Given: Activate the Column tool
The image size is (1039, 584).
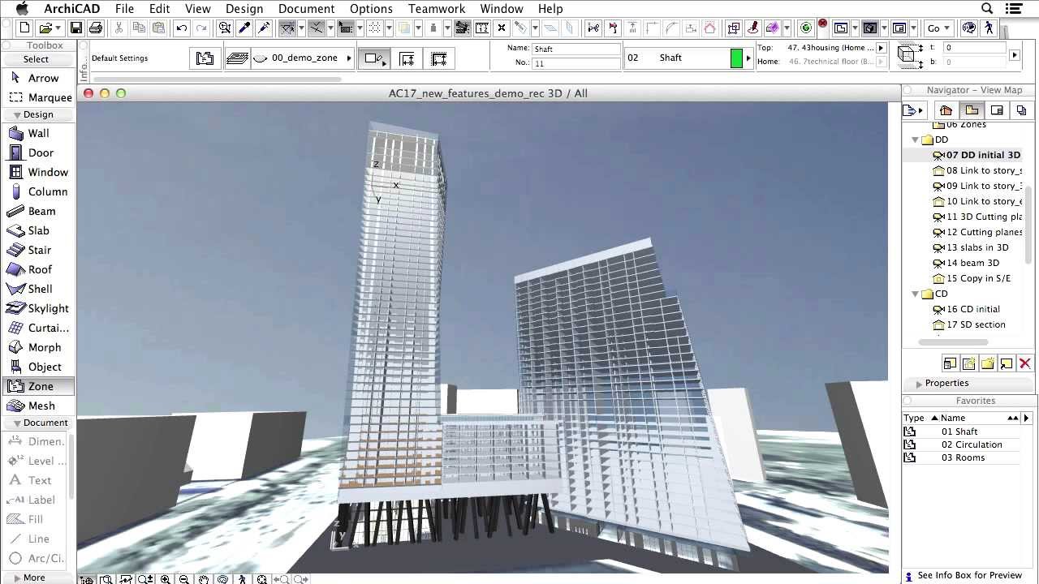Looking at the screenshot, I should pos(37,191).
